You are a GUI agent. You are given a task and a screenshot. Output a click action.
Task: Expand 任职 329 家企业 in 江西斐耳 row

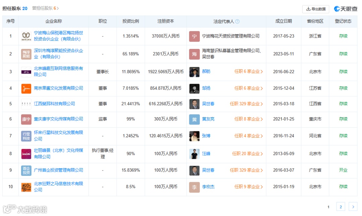coord(246,103)
